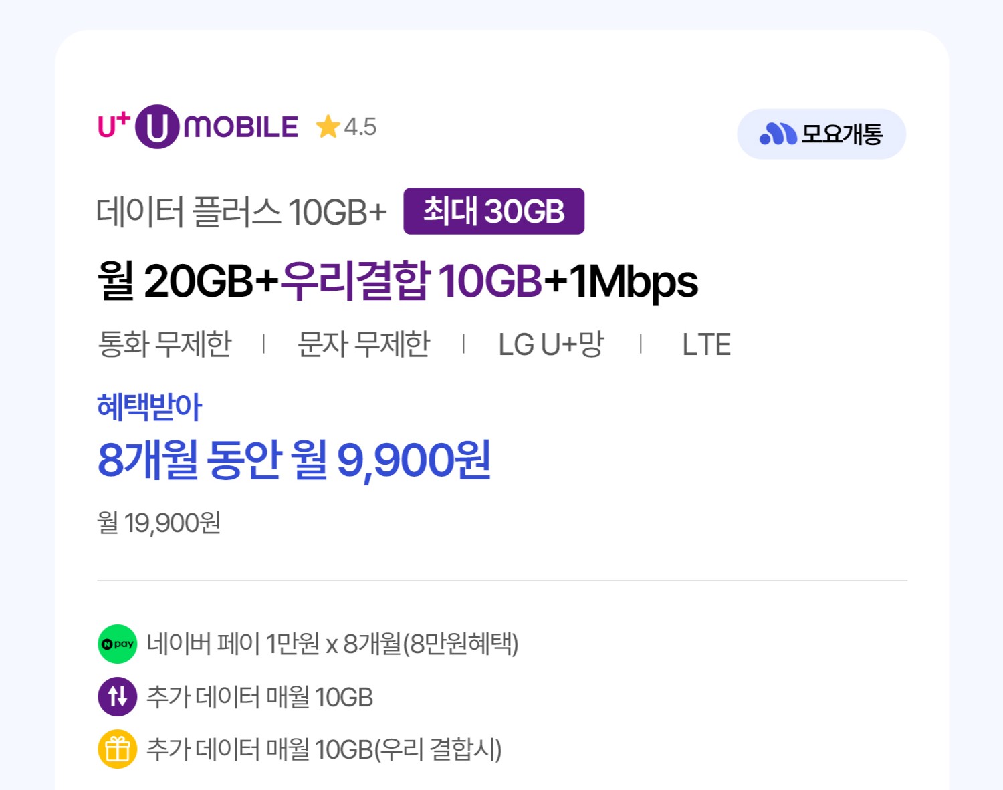Click the 4.5 rating score
1003x790 pixels.
click(360, 127)
